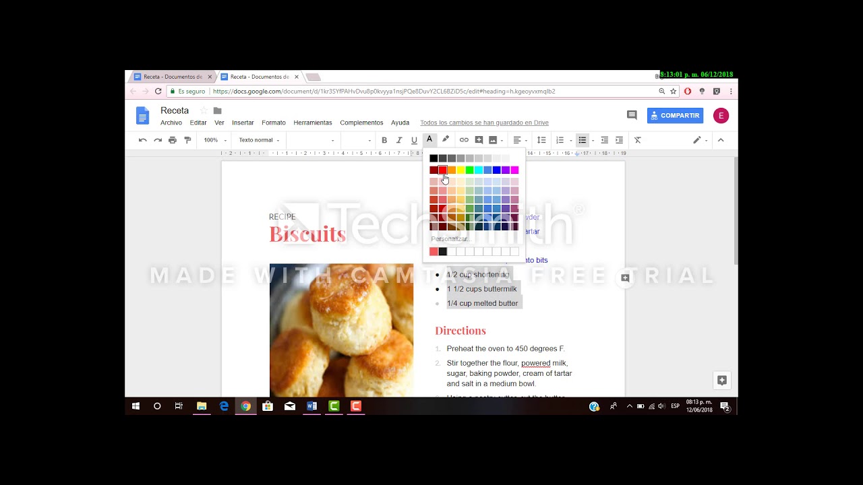Open the Ayuda menu
This screenshot has height=485, width=863.
(400, 123)
